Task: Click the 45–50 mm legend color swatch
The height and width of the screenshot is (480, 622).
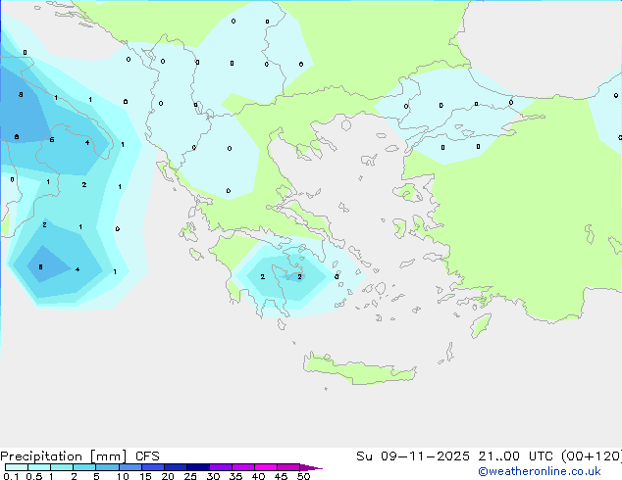Action: click(288, 467)
